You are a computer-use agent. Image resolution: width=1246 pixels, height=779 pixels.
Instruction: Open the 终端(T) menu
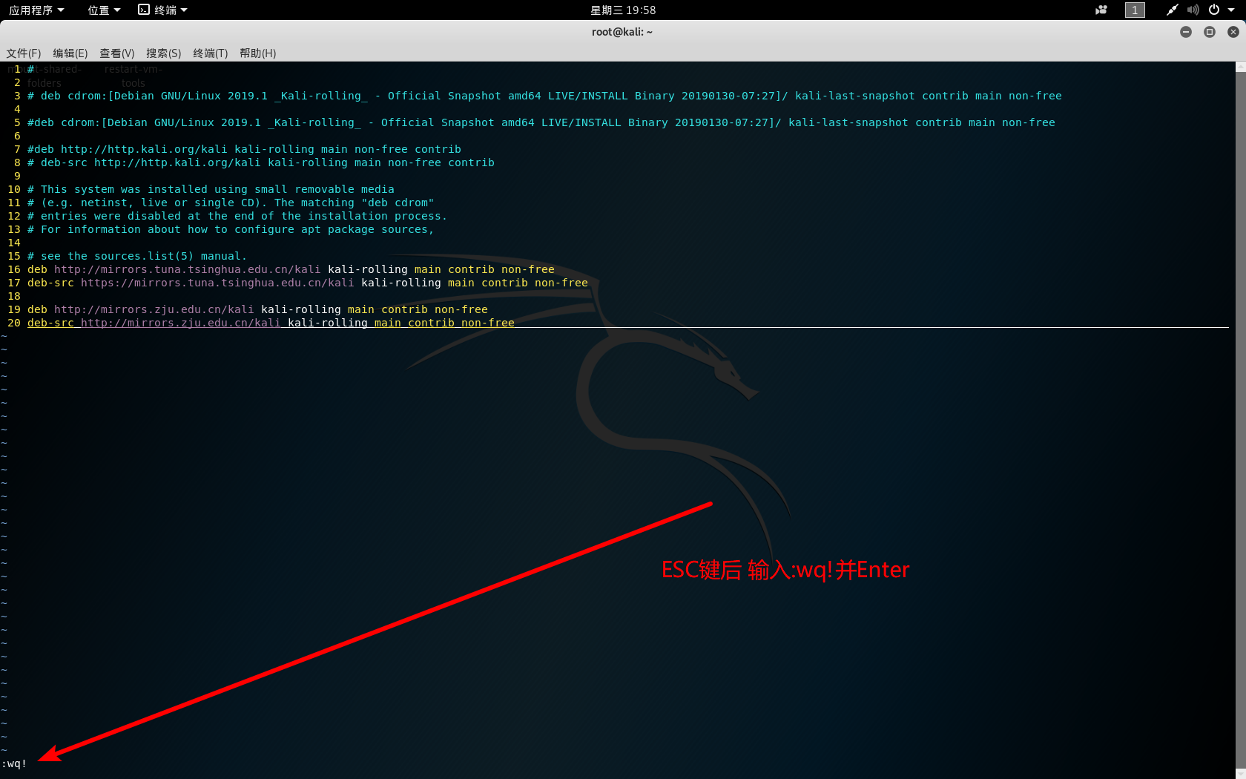click(x=211, y=53)
